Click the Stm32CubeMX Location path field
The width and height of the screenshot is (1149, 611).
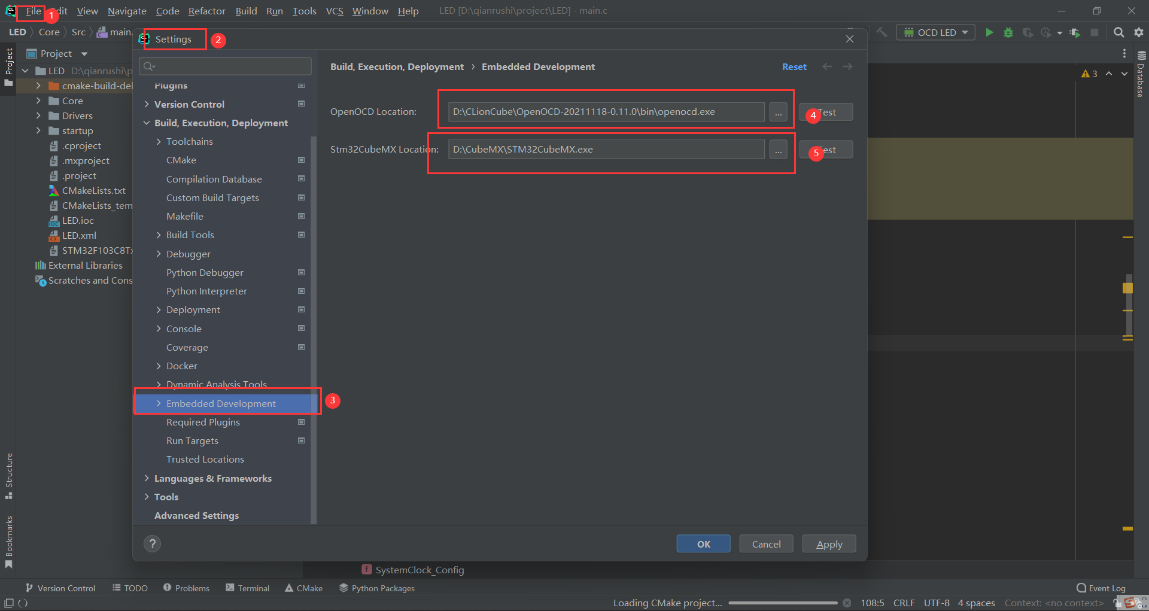606,150
